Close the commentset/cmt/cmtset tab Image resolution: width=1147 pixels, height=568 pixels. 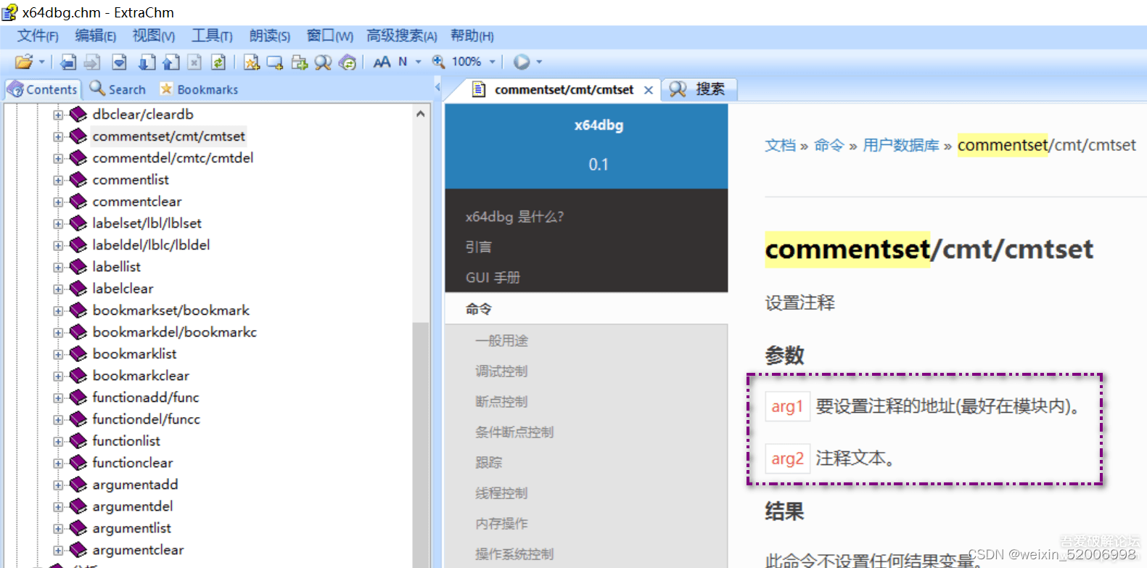[649, 90]
